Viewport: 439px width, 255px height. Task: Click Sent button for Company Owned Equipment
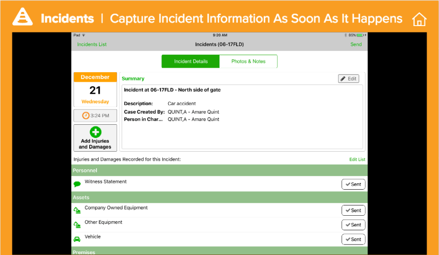353,210
